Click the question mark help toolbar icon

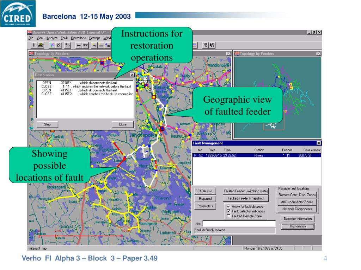tap(206, 45)
